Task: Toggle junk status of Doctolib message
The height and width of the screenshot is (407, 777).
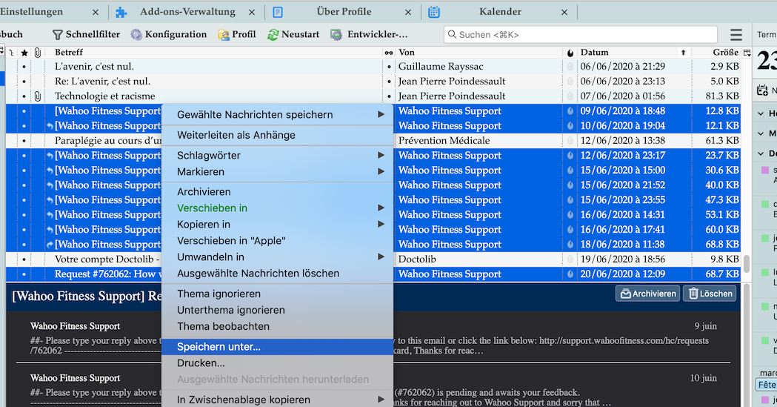Action: (570, 259)
